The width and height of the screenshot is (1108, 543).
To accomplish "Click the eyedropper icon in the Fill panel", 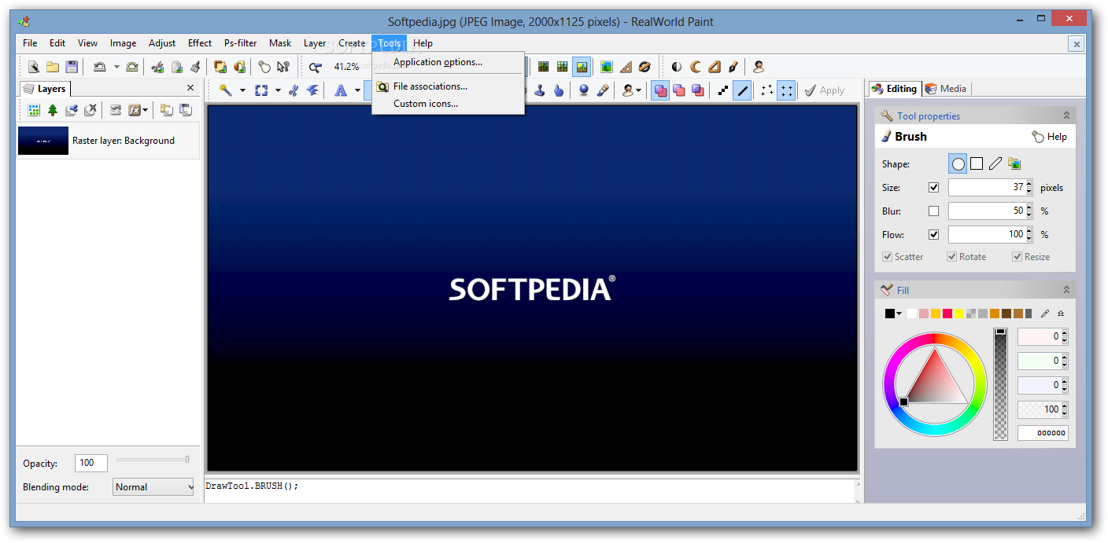I will [x=1045, y=314].
